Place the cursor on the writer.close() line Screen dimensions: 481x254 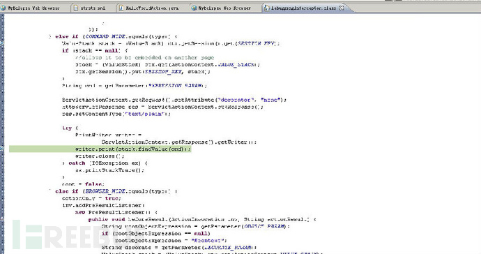[x=100, y=156]
